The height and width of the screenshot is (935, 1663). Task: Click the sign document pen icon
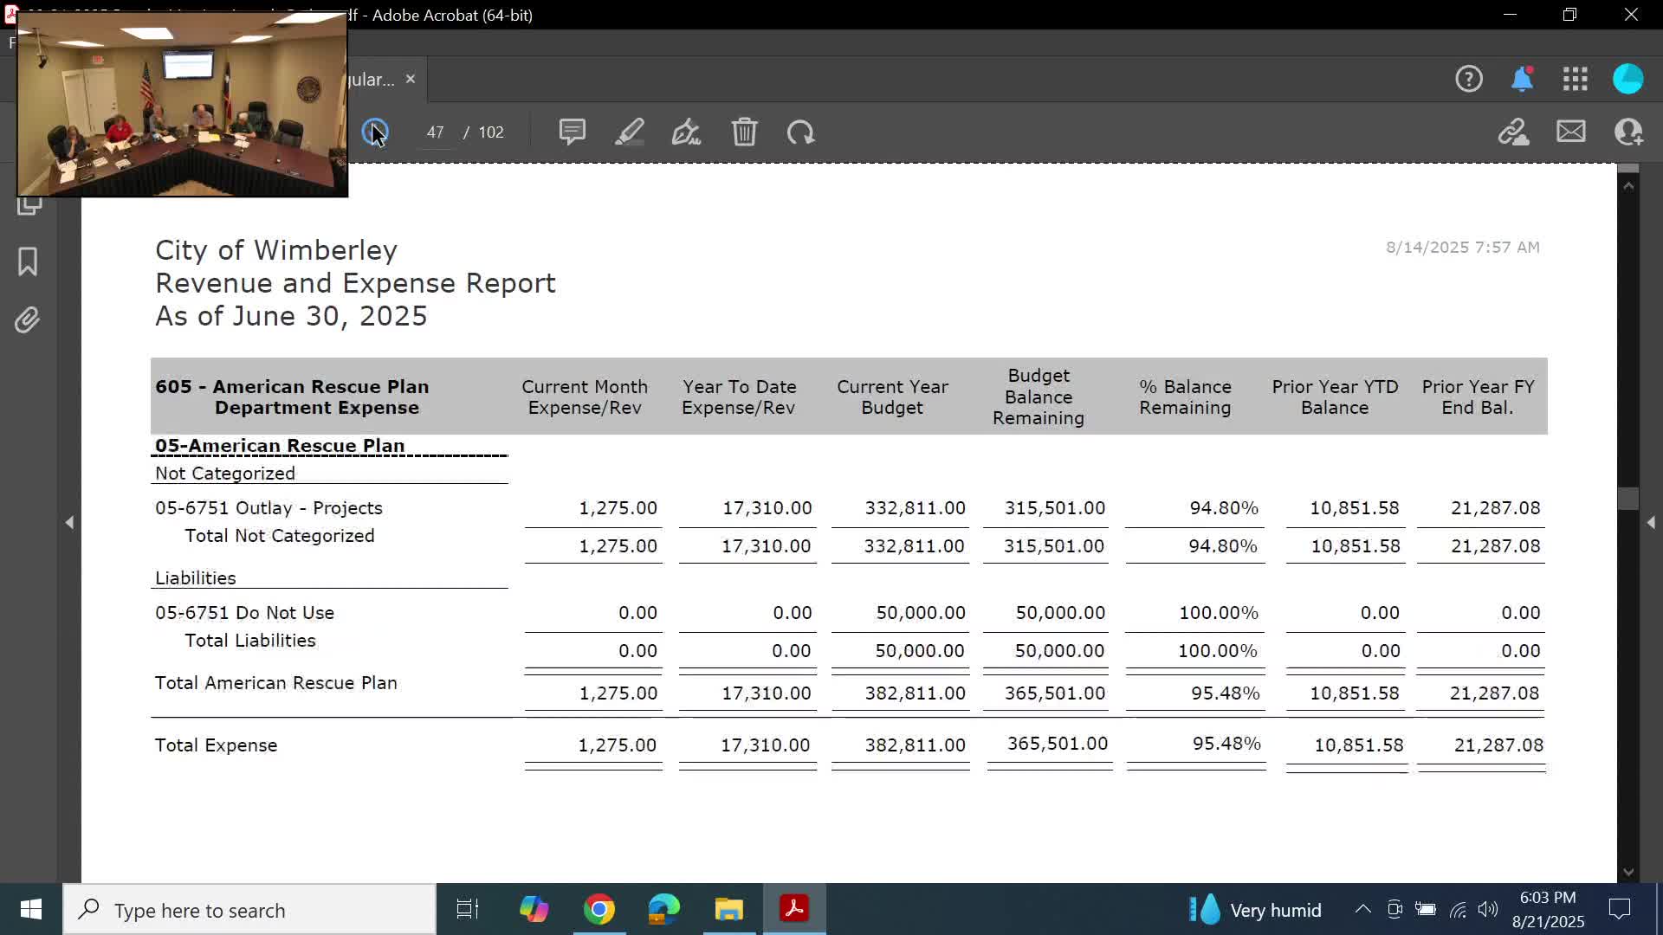click(686, 132)
